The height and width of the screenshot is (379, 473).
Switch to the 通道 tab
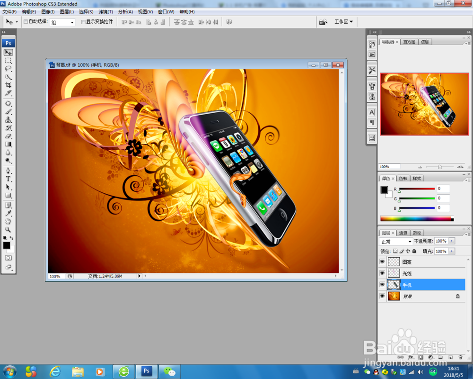pos(403,233)
